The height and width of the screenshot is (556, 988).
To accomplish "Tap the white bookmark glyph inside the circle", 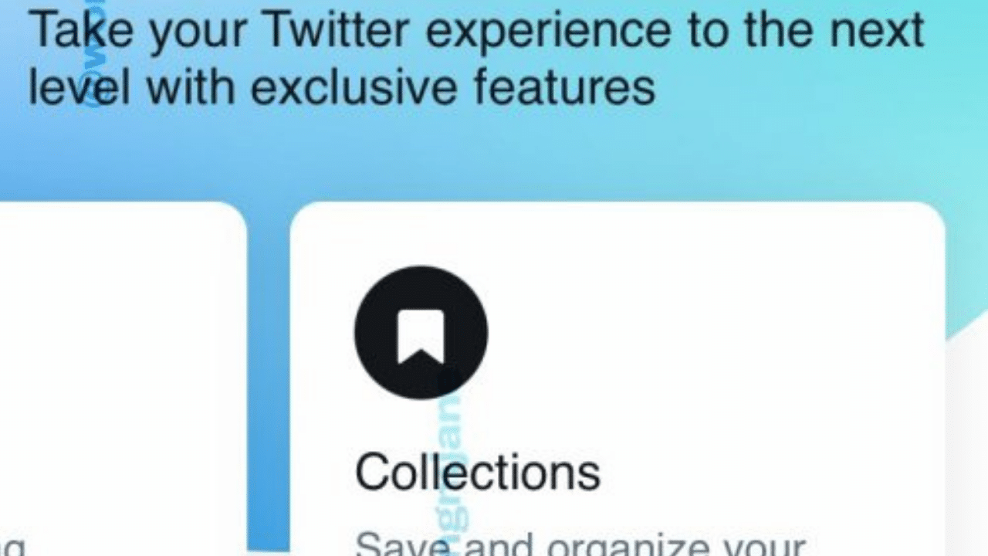I will (x=421, y=336).
